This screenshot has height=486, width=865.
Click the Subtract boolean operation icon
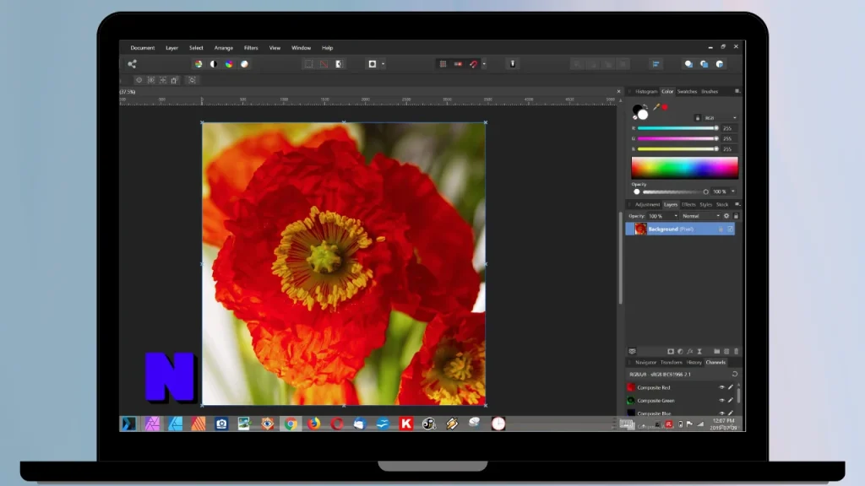[704, 64]
